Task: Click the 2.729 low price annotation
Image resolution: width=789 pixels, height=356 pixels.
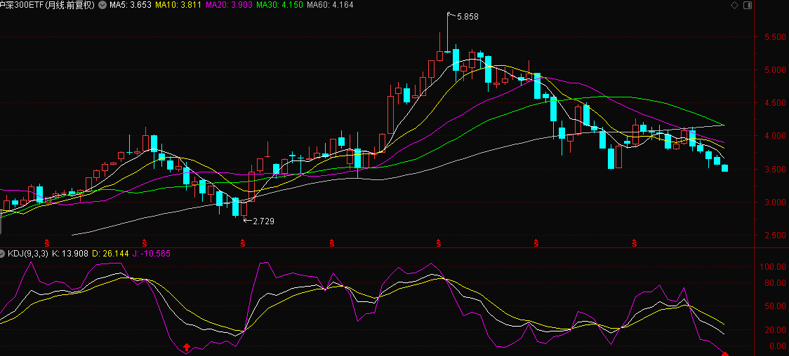Action: (x=263, y=221)
